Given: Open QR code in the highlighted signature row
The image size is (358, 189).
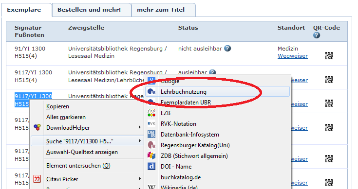Looking at the screenshot, I should coord(329,103).
